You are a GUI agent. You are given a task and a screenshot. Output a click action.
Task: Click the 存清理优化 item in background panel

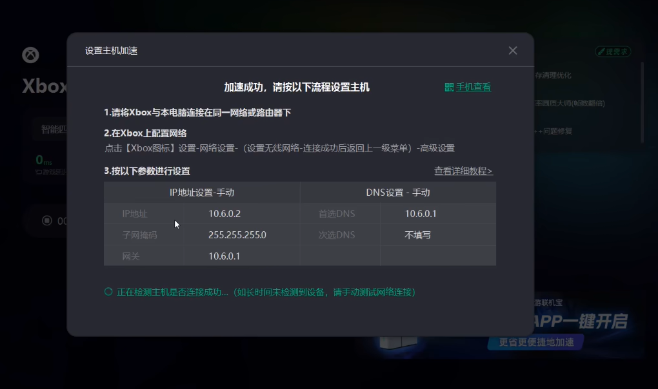553,75
